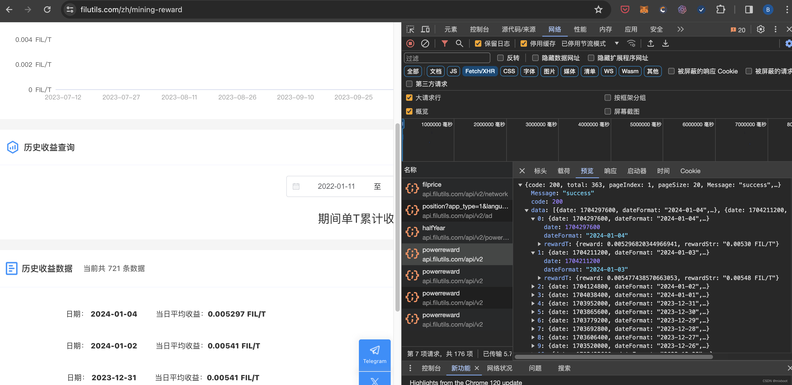Viewport: 792px width, 385px height.
Task: Open the throttling mode dropdown
Action: 590,43
